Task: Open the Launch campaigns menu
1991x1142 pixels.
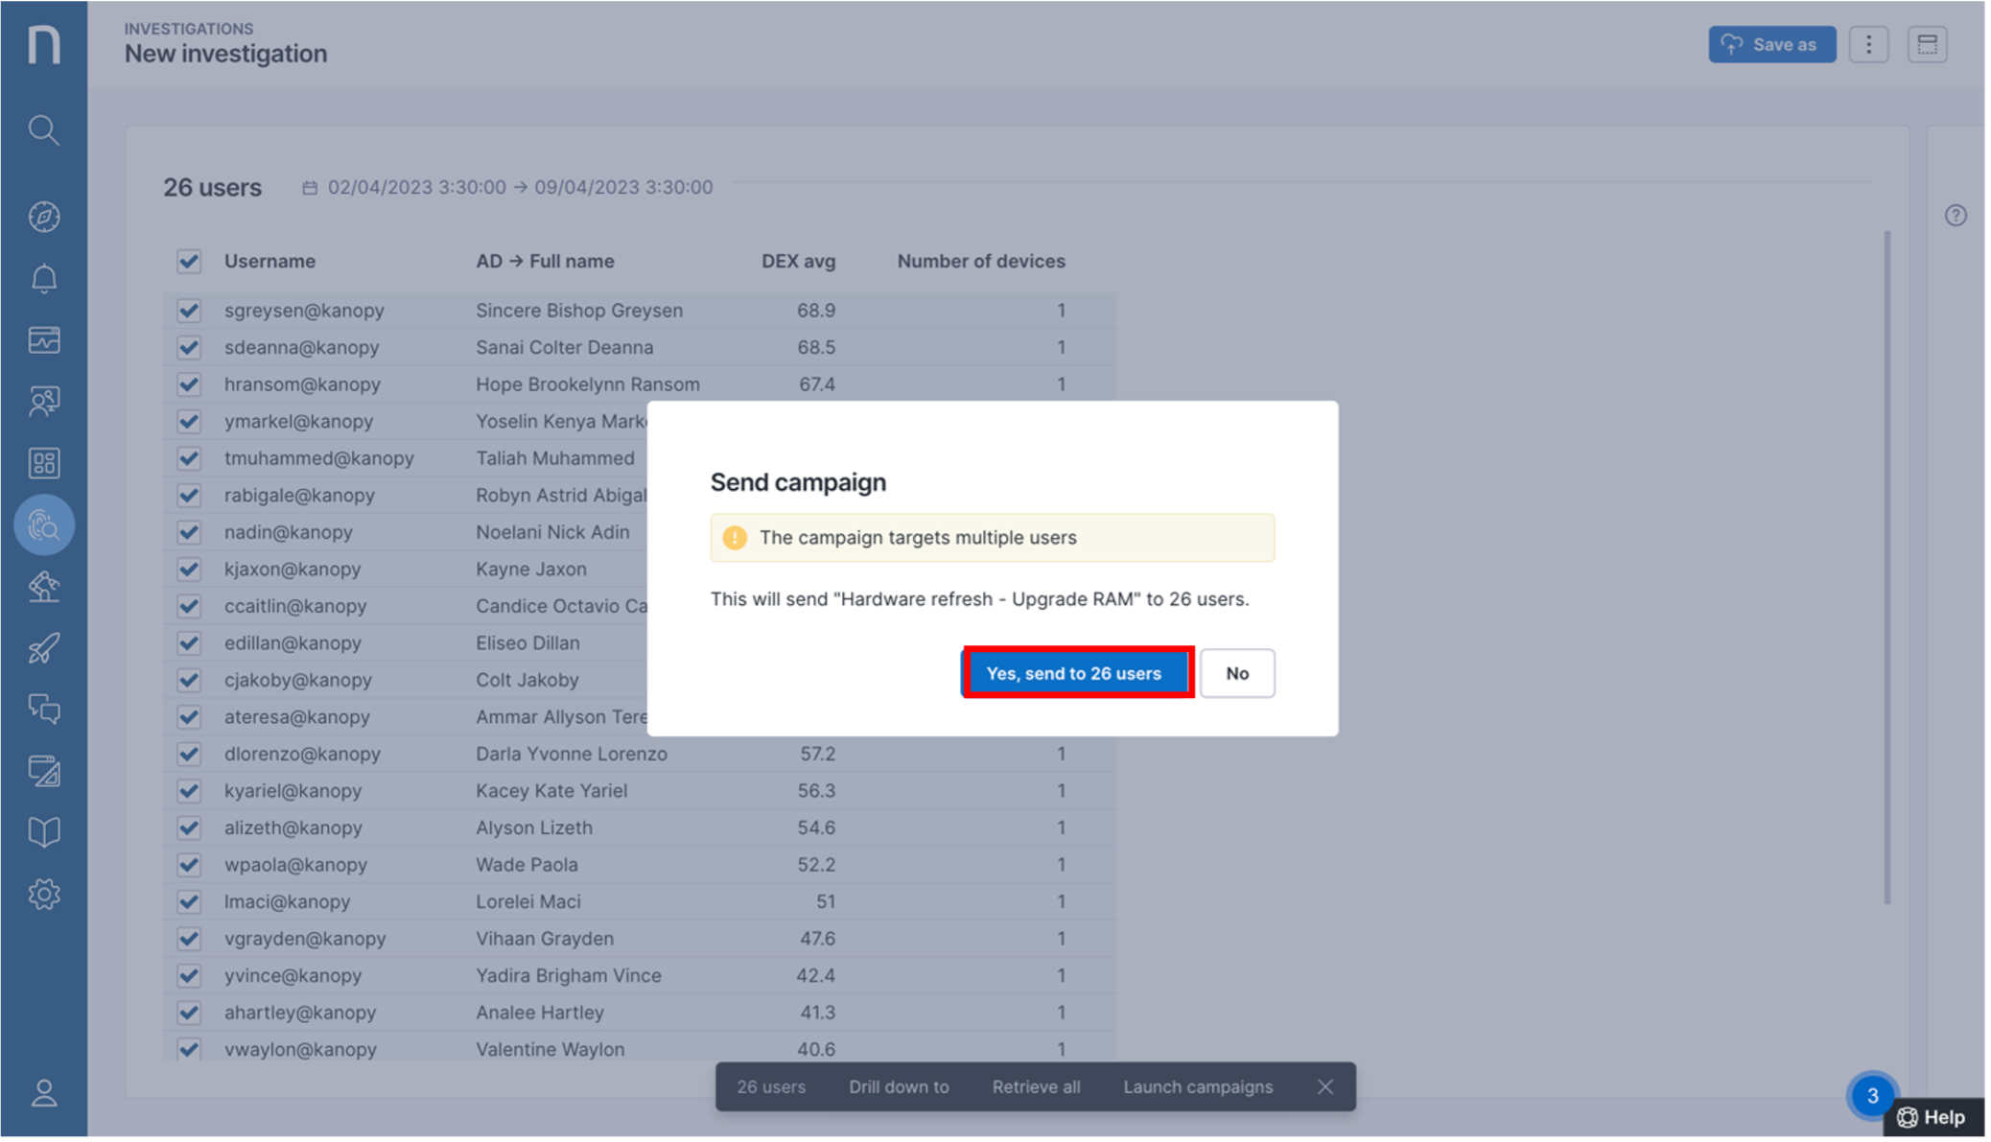Action: click(1198, 1086)
